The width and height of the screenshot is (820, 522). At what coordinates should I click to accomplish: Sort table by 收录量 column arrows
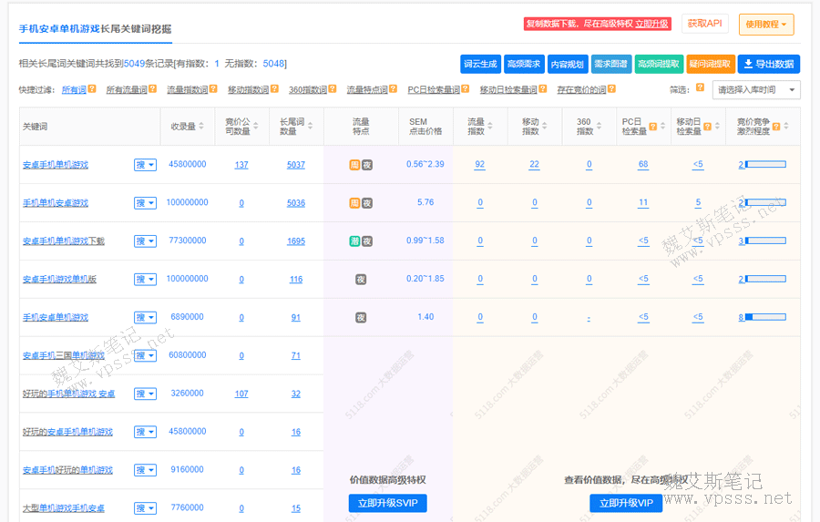point(201,126)
